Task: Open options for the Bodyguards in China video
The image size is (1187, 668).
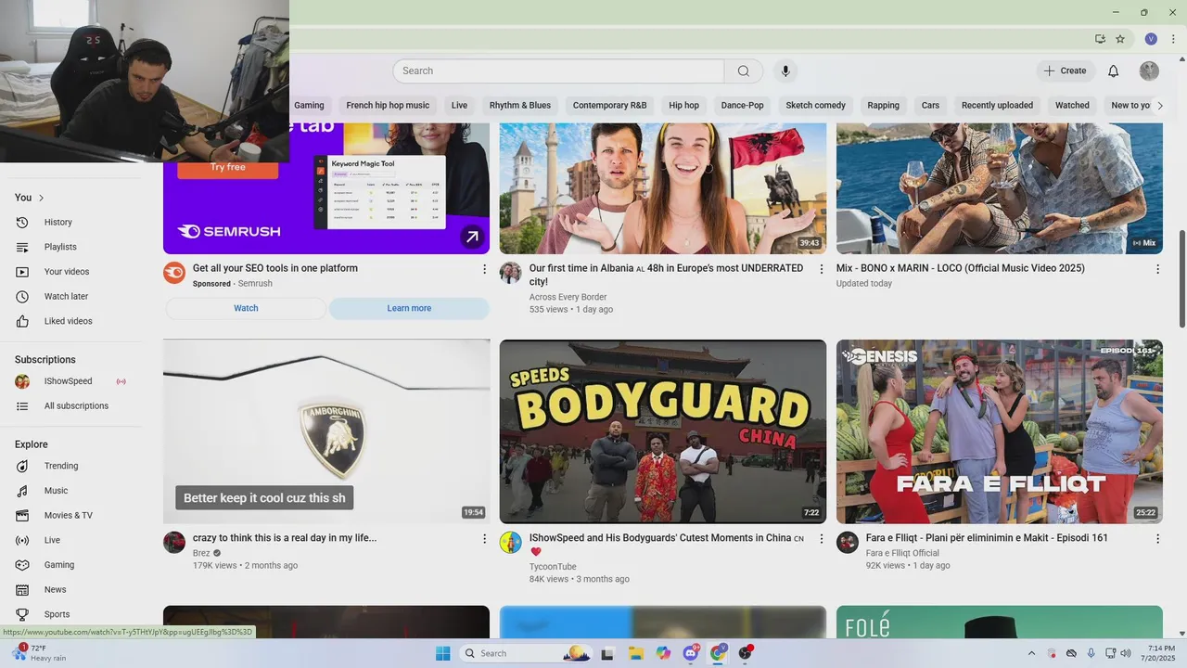Action: pyautogui.click(x=821, y=538)
